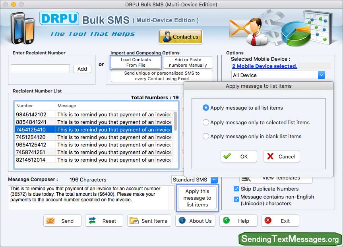The height and width of the screenshot is (247, 343).
Task: Click the About Us button
Action: click(x=195, y=220)
